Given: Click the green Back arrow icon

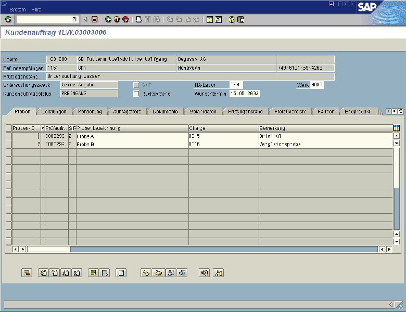Looking at the screenshot, I should tap(108, 19).
